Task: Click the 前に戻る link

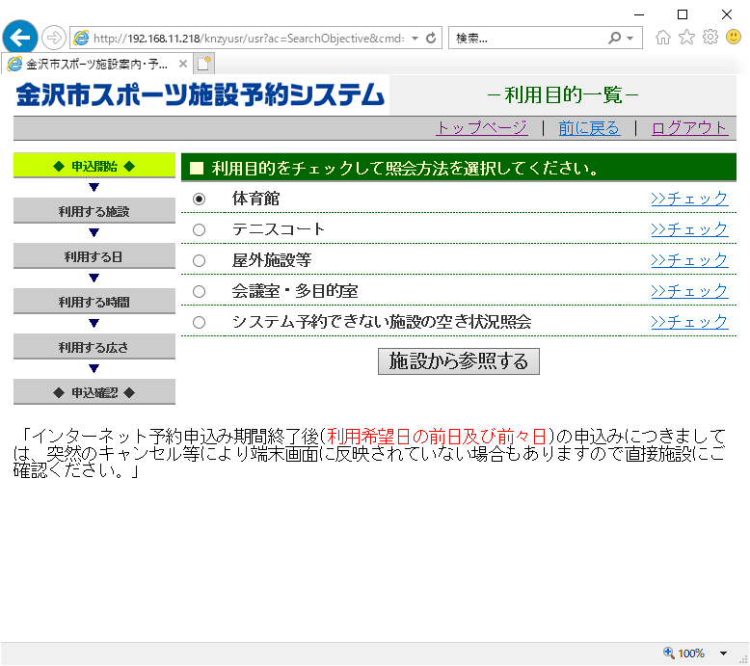Action: click(x=589, y=128)
